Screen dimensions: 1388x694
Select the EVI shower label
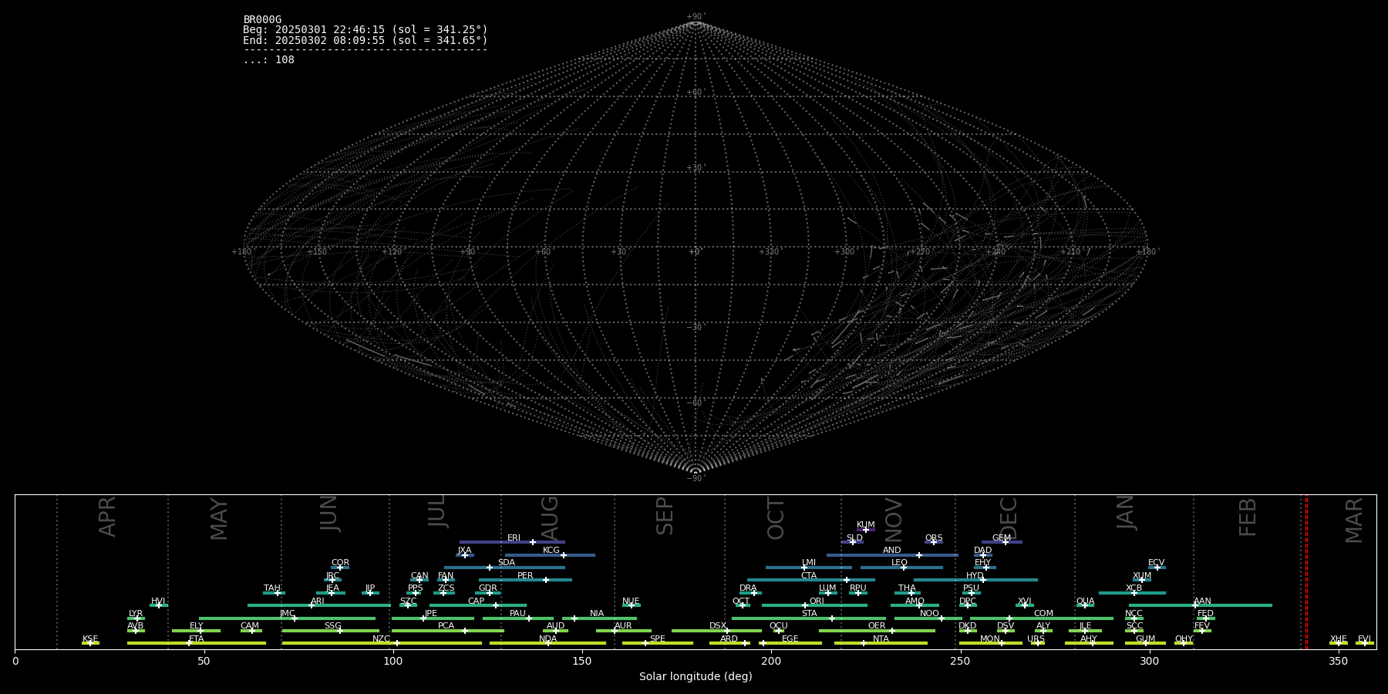(x=1365, y=639)
